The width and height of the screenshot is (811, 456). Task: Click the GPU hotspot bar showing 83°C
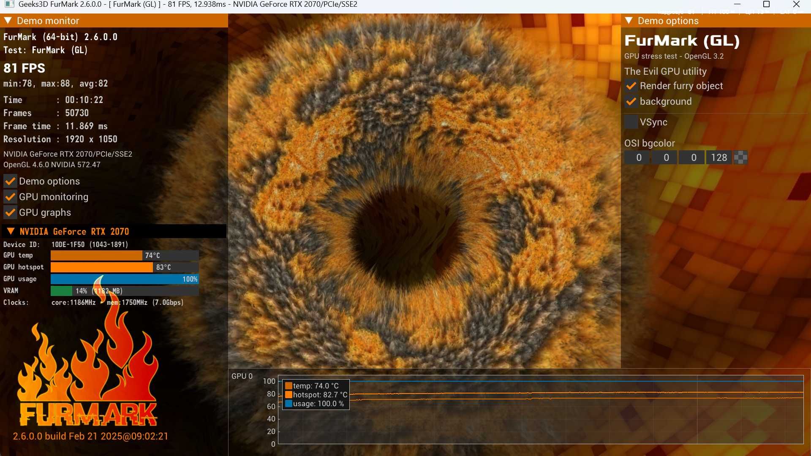(x=125, y=267)
